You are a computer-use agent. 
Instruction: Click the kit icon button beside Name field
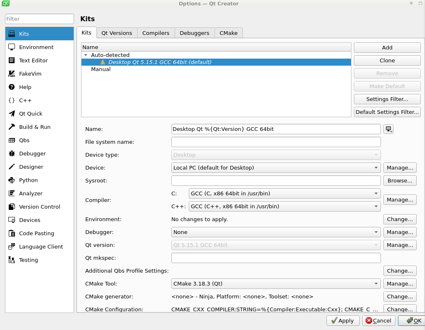tap(388, 129)
